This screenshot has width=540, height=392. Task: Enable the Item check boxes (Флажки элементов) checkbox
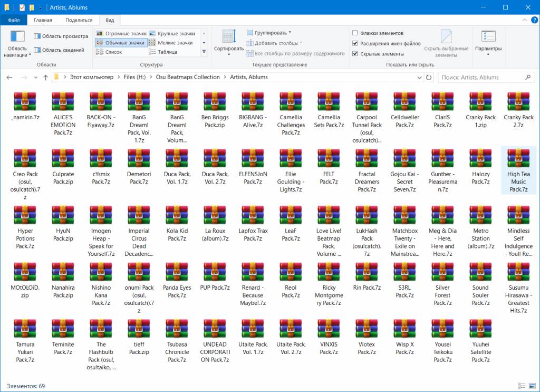pos(355,33)
